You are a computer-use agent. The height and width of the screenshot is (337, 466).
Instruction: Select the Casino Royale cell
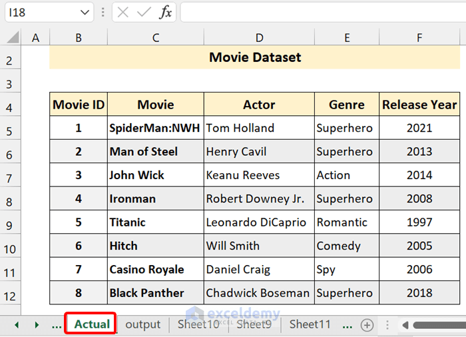pyautogui.click(x=156, y=269)
